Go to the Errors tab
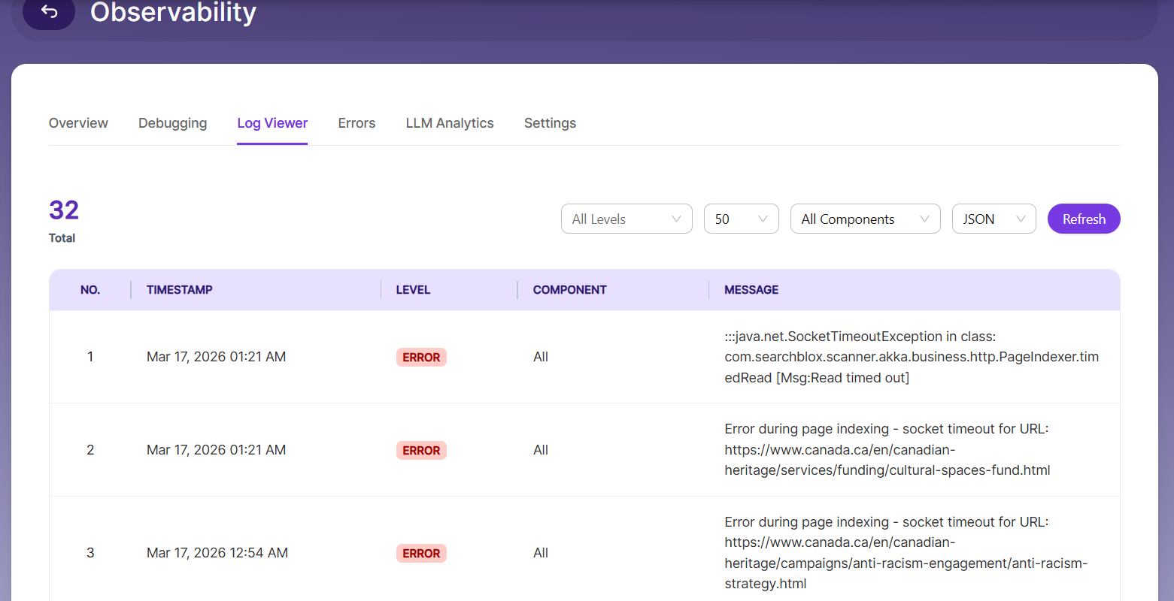 [x=356, y=123]
